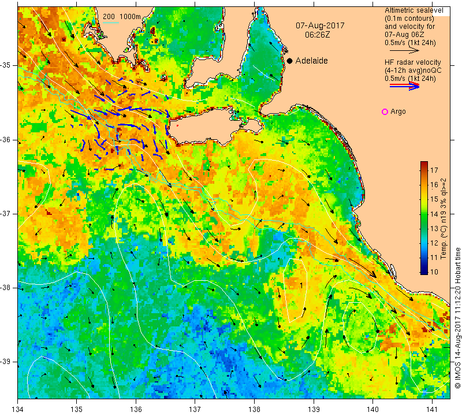Click the '0.5m/s (1kt 24h)' text under HF radar legend

(410, 79)
